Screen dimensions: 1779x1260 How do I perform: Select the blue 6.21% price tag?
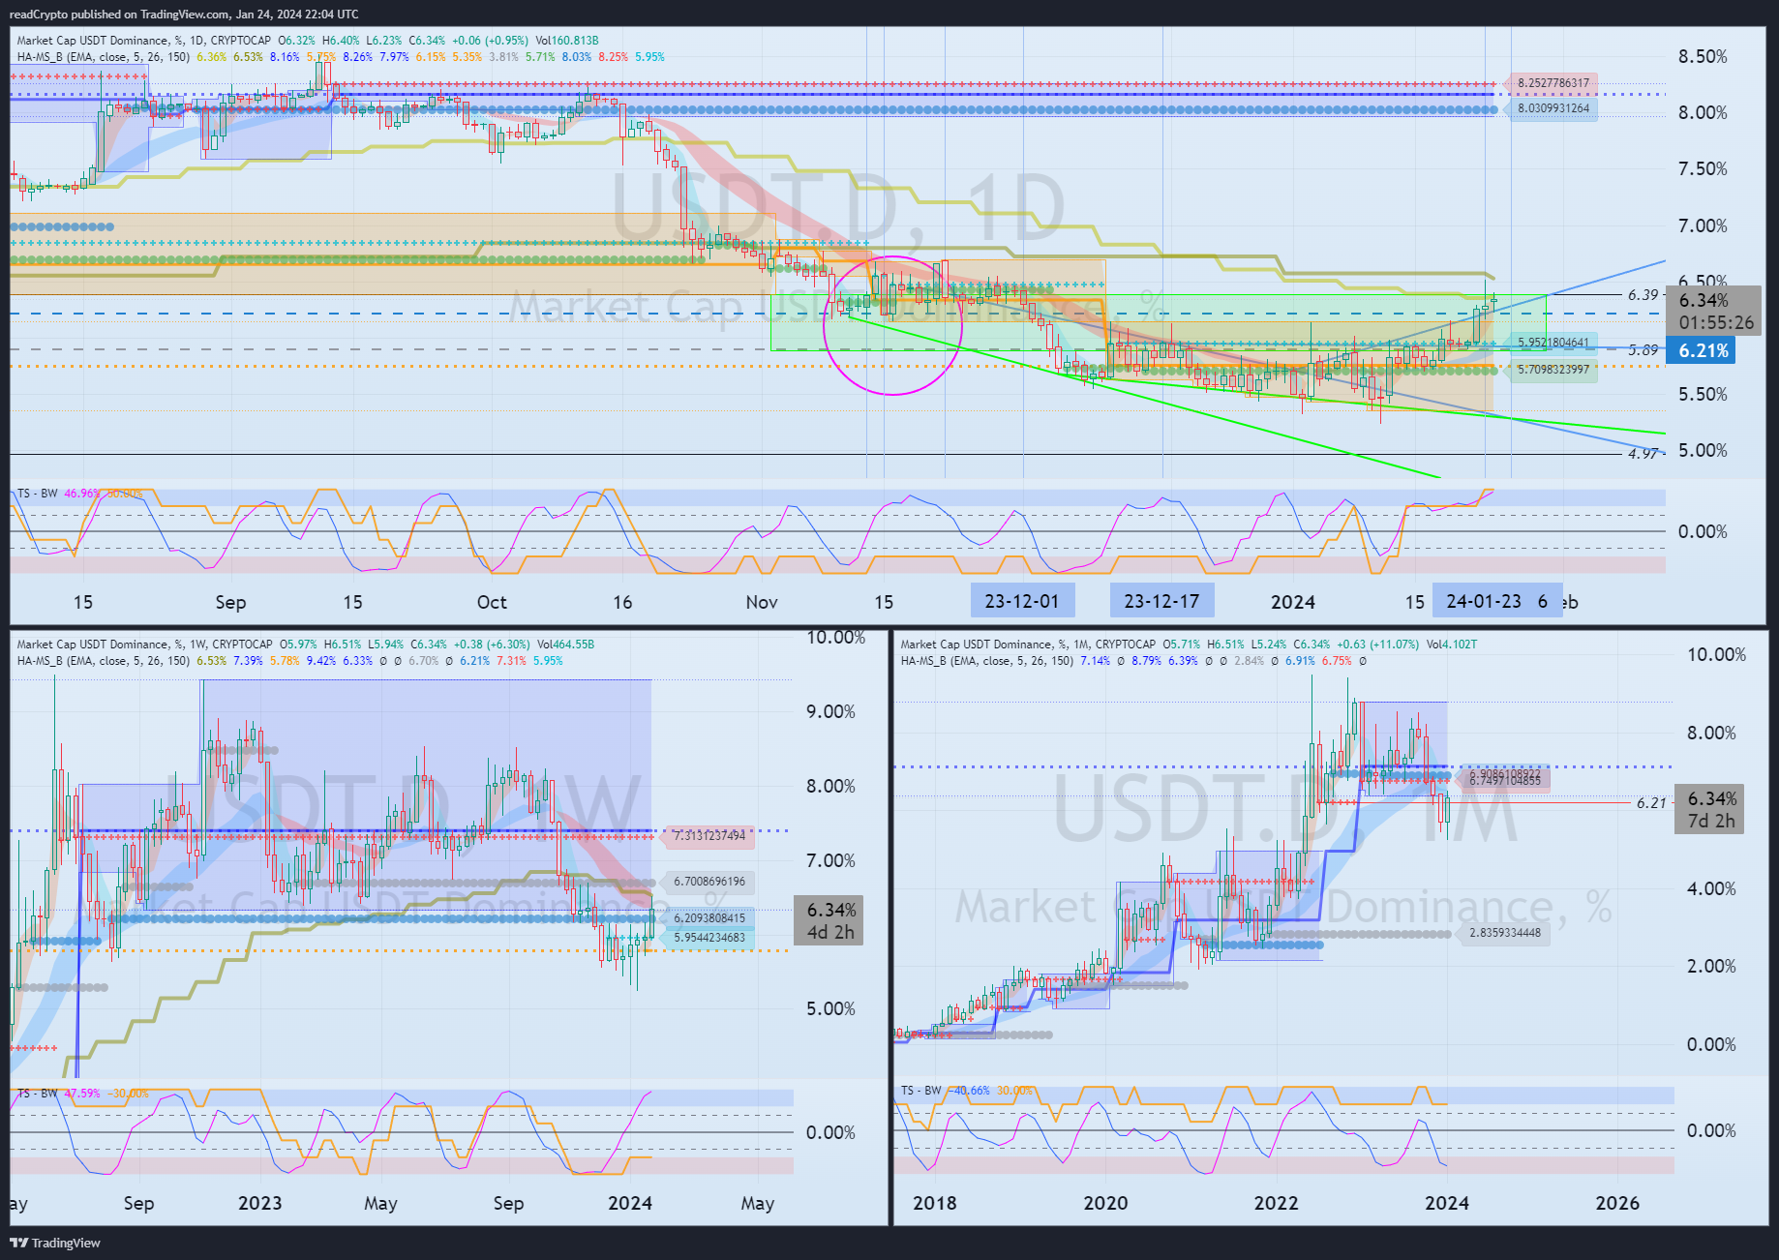[x=1703, y=350]
